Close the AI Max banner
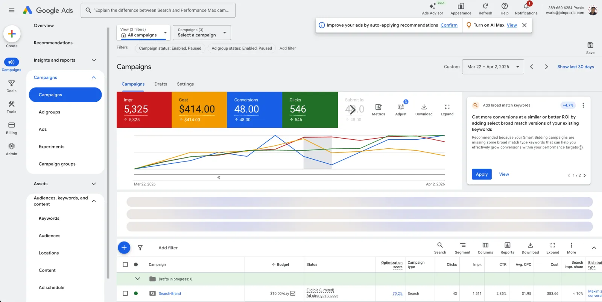 524,25
